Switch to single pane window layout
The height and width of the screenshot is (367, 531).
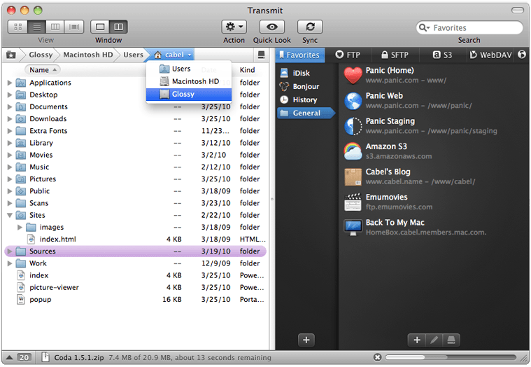coord(100,27)
